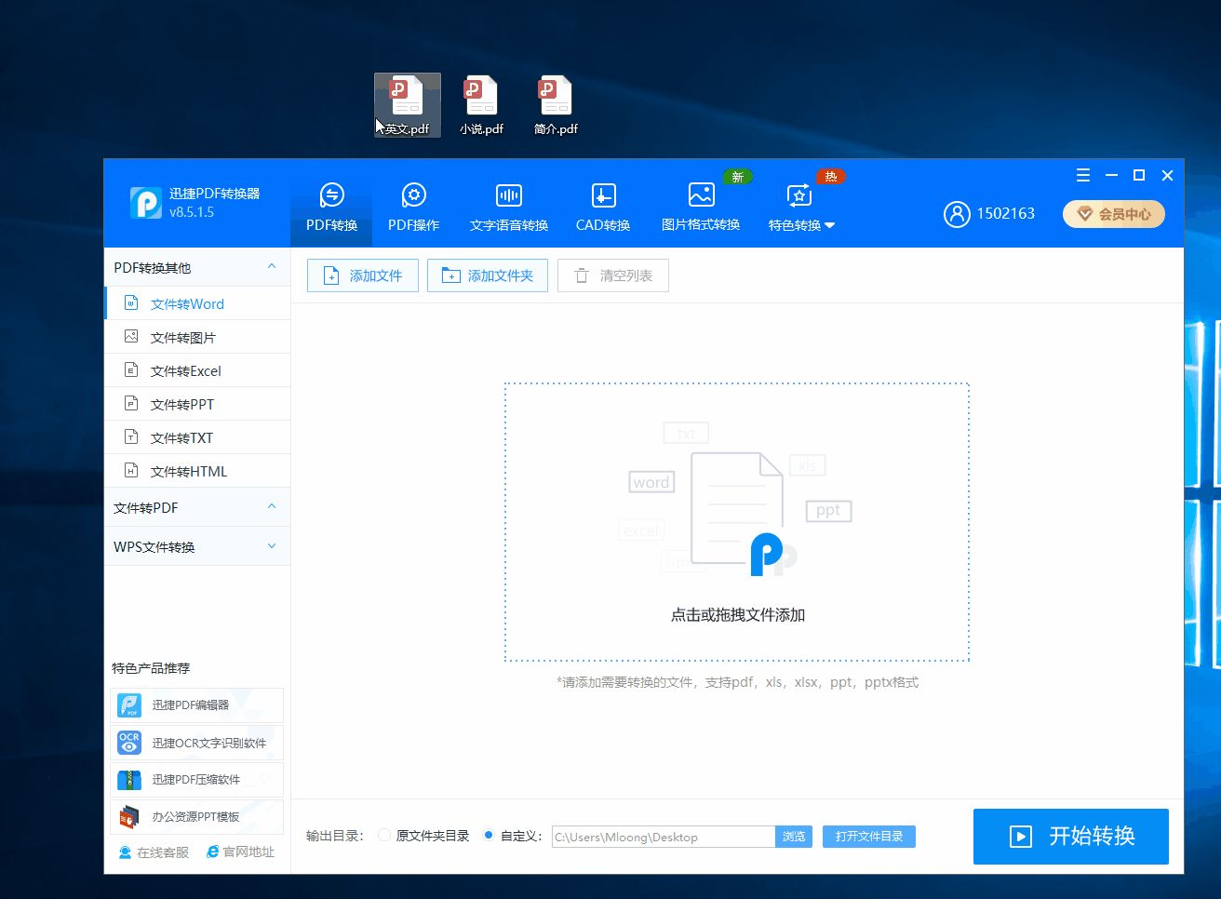Image resolution: width=1221 pixels, height=899 pixels.
Task: Open the main menu hamburger icon
Action: coord(1083,175)
